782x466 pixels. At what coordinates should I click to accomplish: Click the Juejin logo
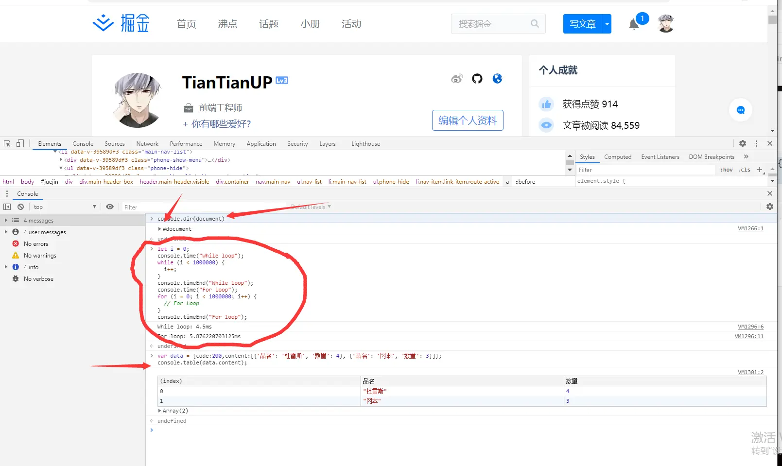pyautogui.click(x=121, y=23)
